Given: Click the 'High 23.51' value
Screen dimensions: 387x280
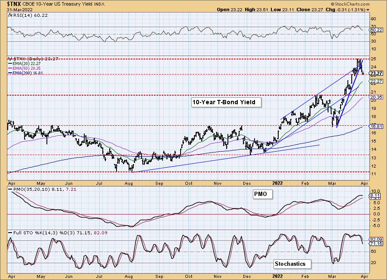Looking at the screenshot, I should (x=256, y=9).
